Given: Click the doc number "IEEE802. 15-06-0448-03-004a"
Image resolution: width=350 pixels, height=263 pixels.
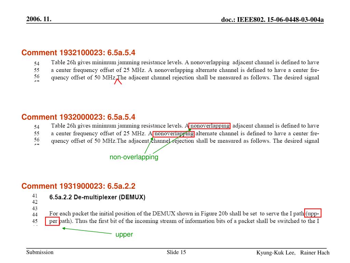Looking at the screenshot, I should point(280,20).
